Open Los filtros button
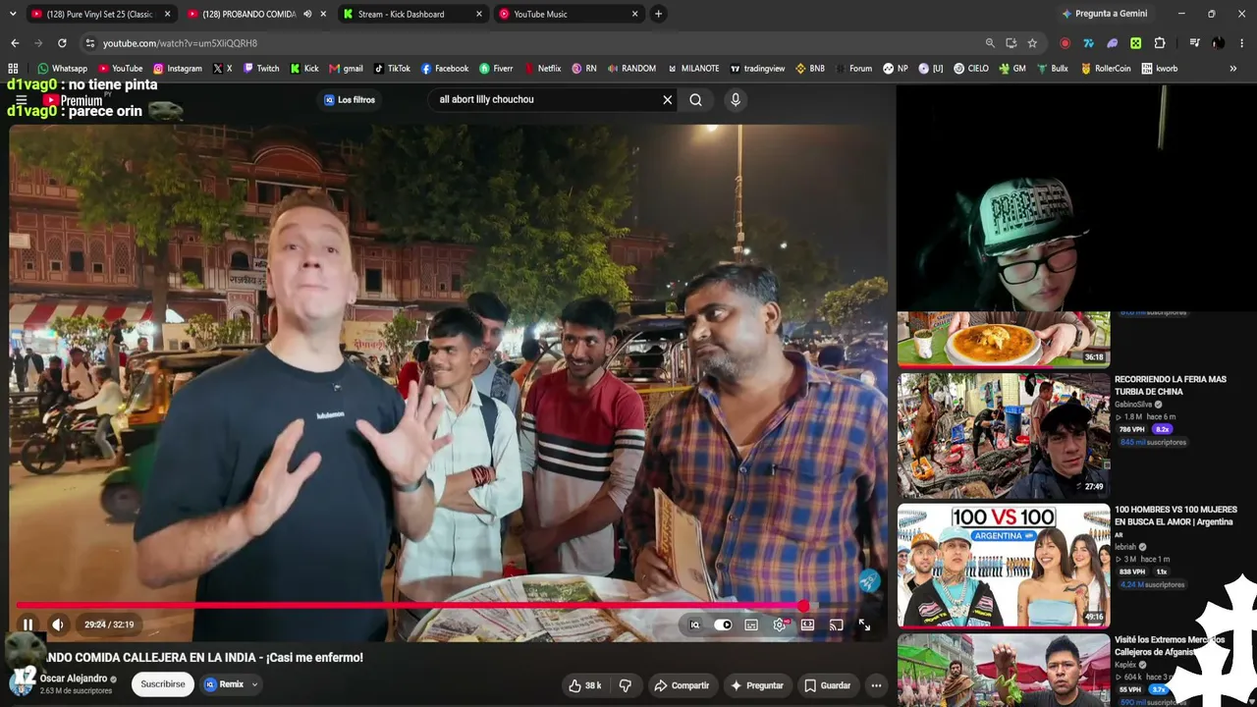This screenshot has width=1257, height=707. [x=350, y=99]
